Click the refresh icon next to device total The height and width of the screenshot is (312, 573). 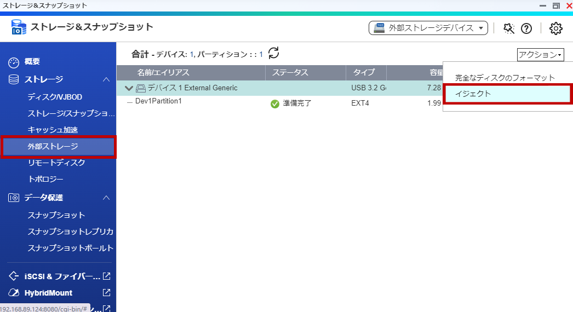(x=273, y=53)
